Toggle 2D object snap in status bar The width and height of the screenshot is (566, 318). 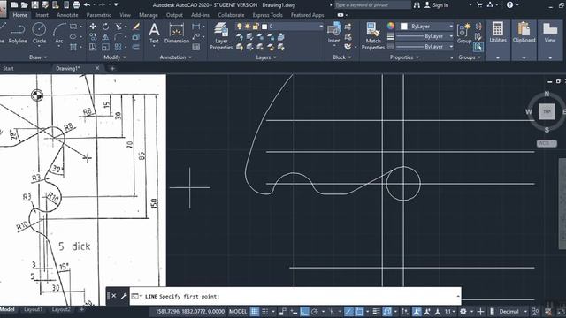[x=359, y=312]
